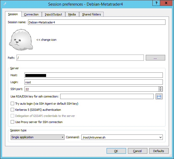Click the '<< change icon' label
The height and width of the screenshot is (159, 174).
(x=46, y=40)
